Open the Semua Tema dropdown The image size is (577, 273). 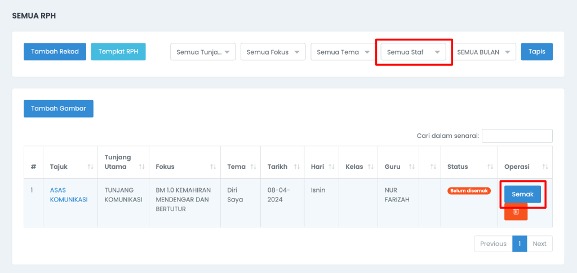coord(343,52)
